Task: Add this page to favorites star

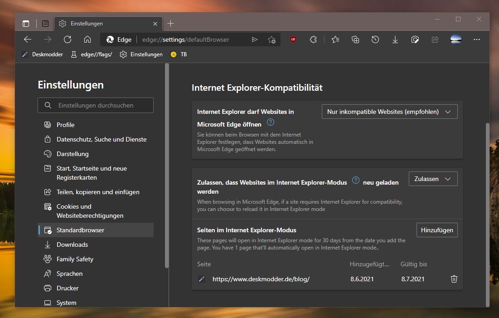Action: pyautogui.click(x=271, y=39)
